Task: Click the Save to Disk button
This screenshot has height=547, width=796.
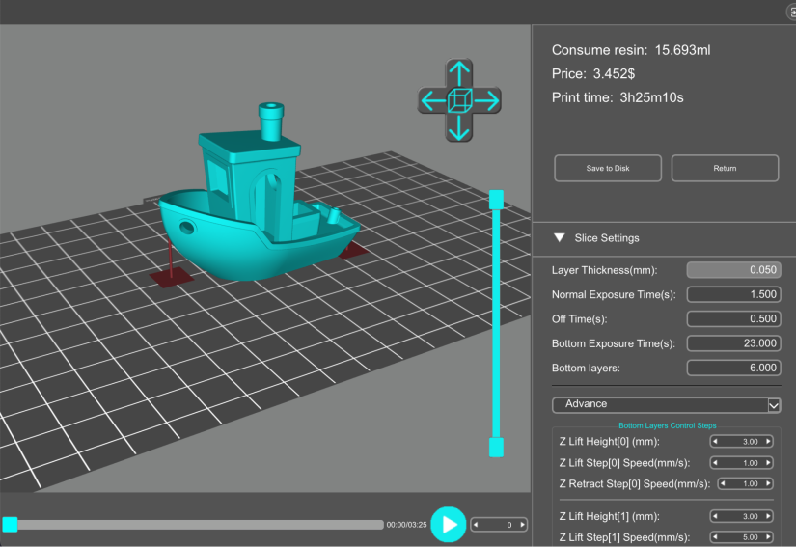Action: pyautogui.click(x=608, y=168)
